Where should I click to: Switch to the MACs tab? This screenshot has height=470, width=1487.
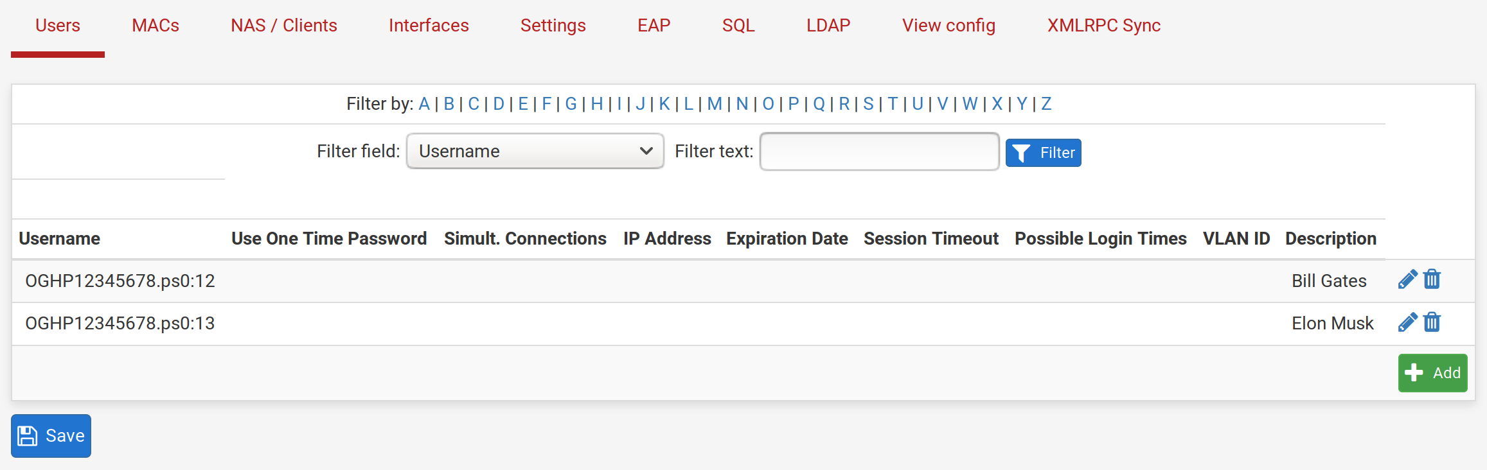pos(156,26)
